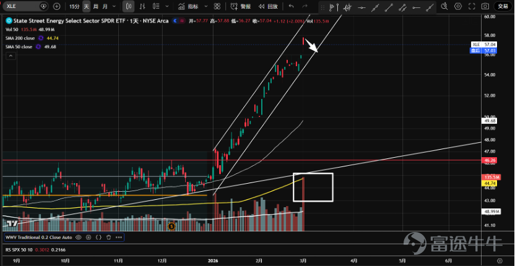Select the 周 weekly timeframe

pos(95,6)
